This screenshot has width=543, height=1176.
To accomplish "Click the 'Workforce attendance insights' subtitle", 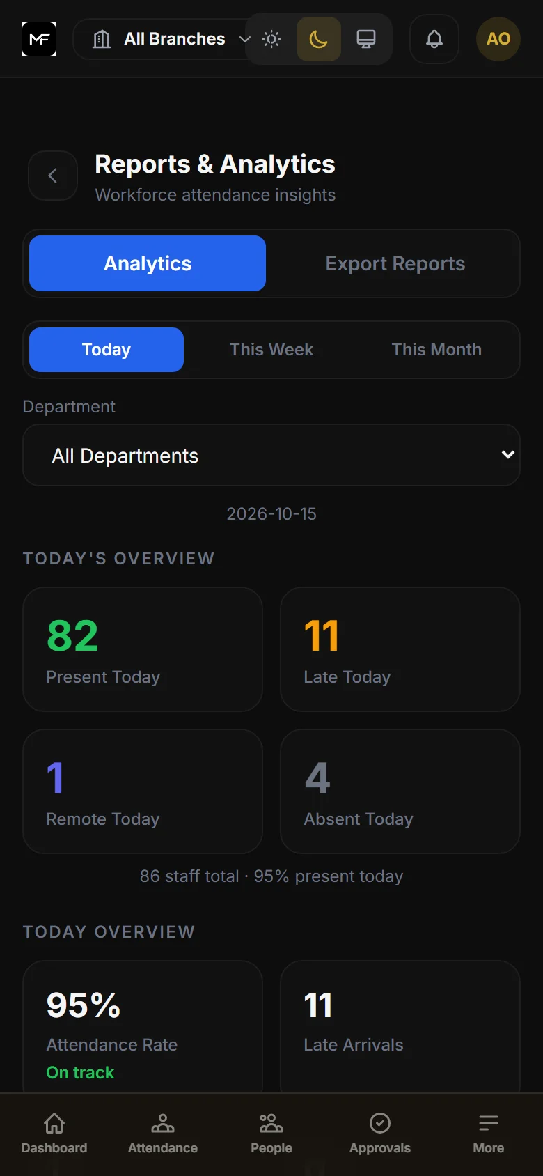I will click(x=215, y=195).
